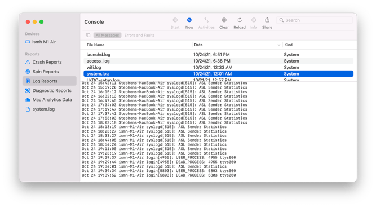Click the Log Reports document icon
The height and width of the screenshot is (207, 376).
(x=28, y=81)
